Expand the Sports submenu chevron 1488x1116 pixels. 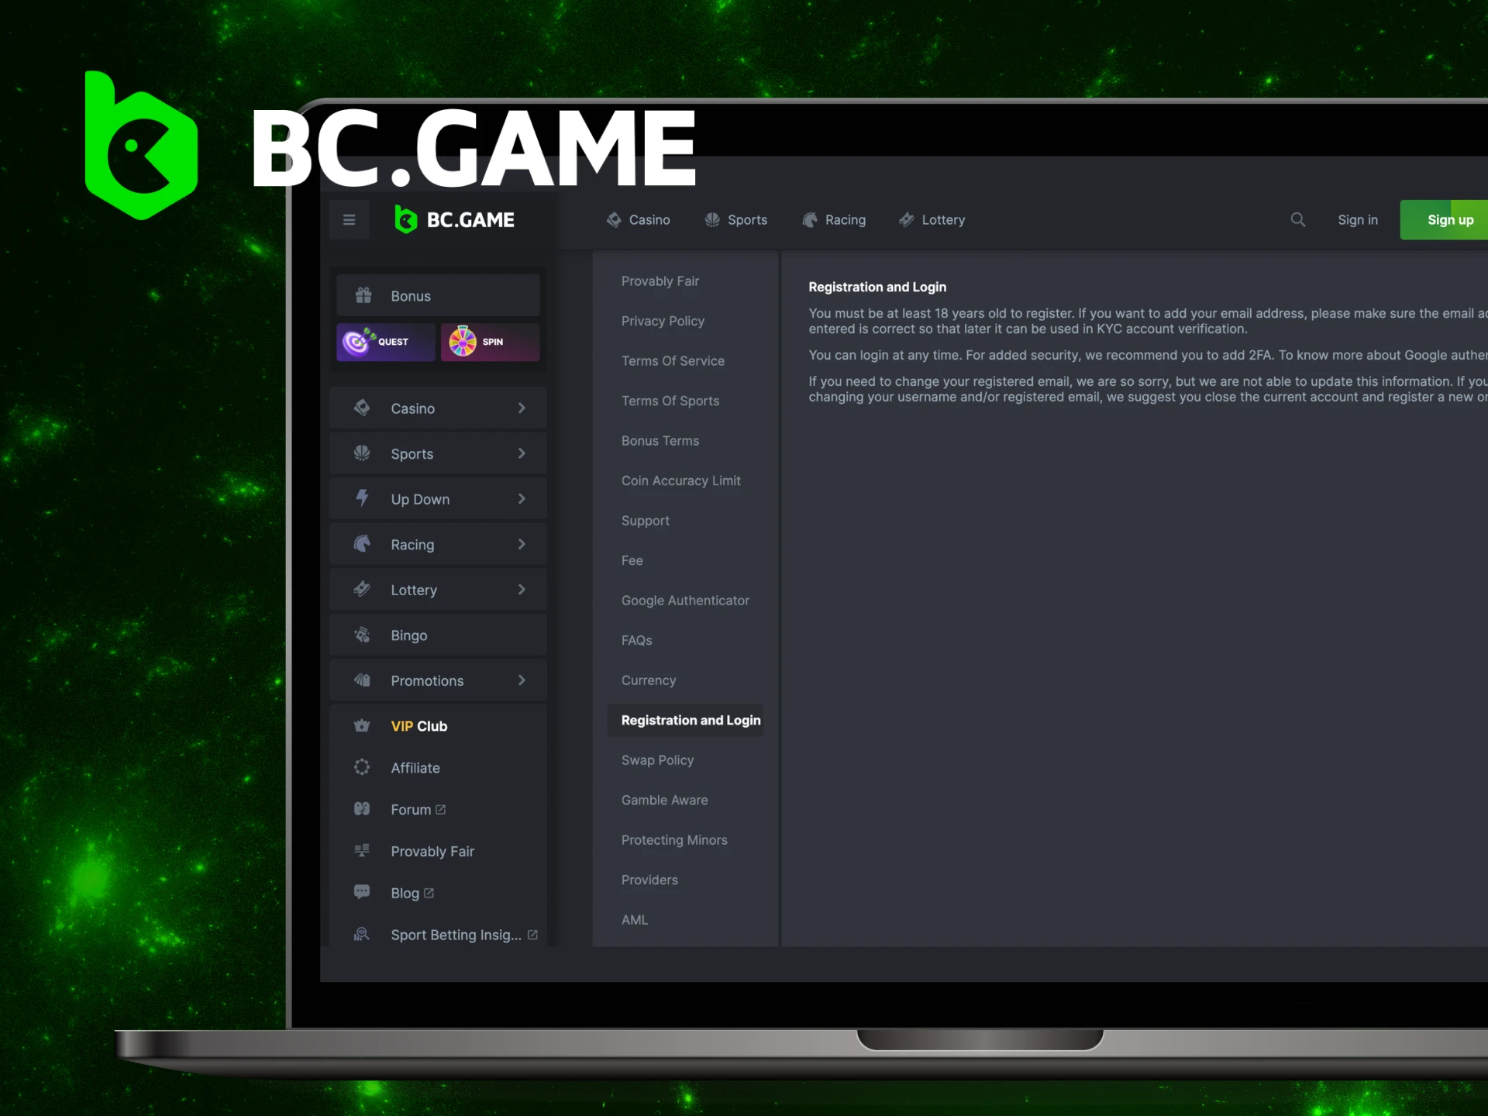coord(522,453)
